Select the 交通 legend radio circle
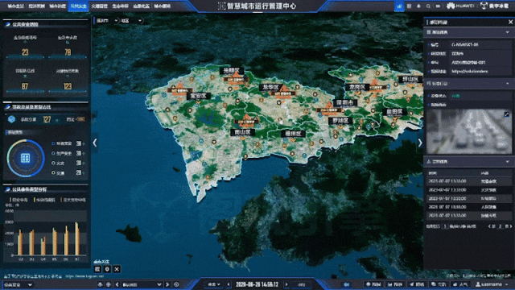 tap(53, 172)
